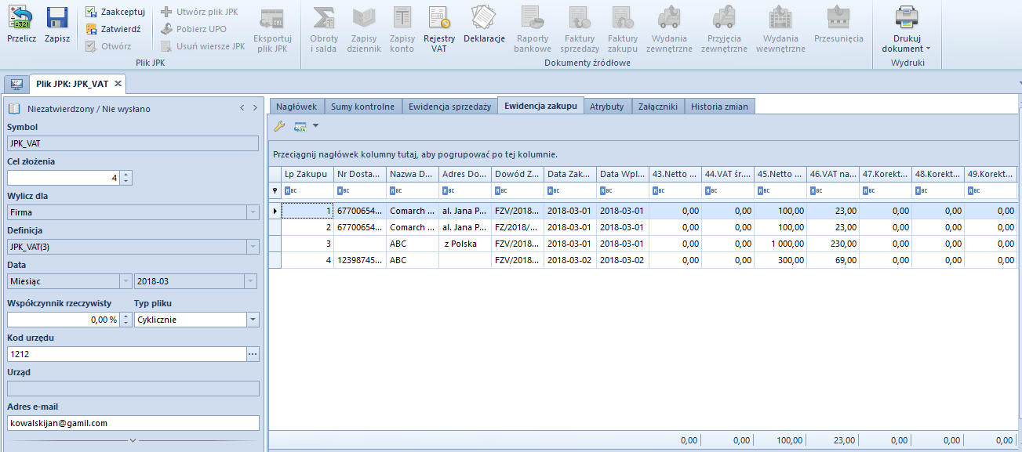
Task: Save using the Zapisz disk icon
Action: click(x=56, y=19)
